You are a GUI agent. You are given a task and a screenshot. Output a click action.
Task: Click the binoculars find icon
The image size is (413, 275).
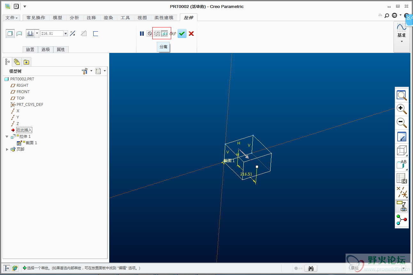(x=310, y=268)
